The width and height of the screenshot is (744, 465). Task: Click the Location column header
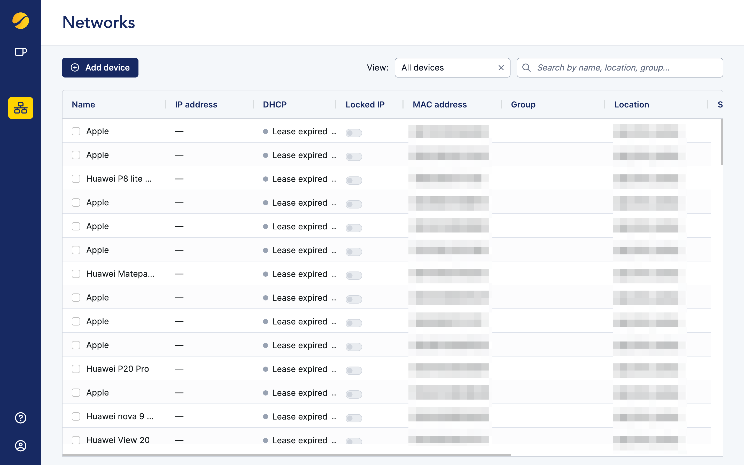coord(631,105)
